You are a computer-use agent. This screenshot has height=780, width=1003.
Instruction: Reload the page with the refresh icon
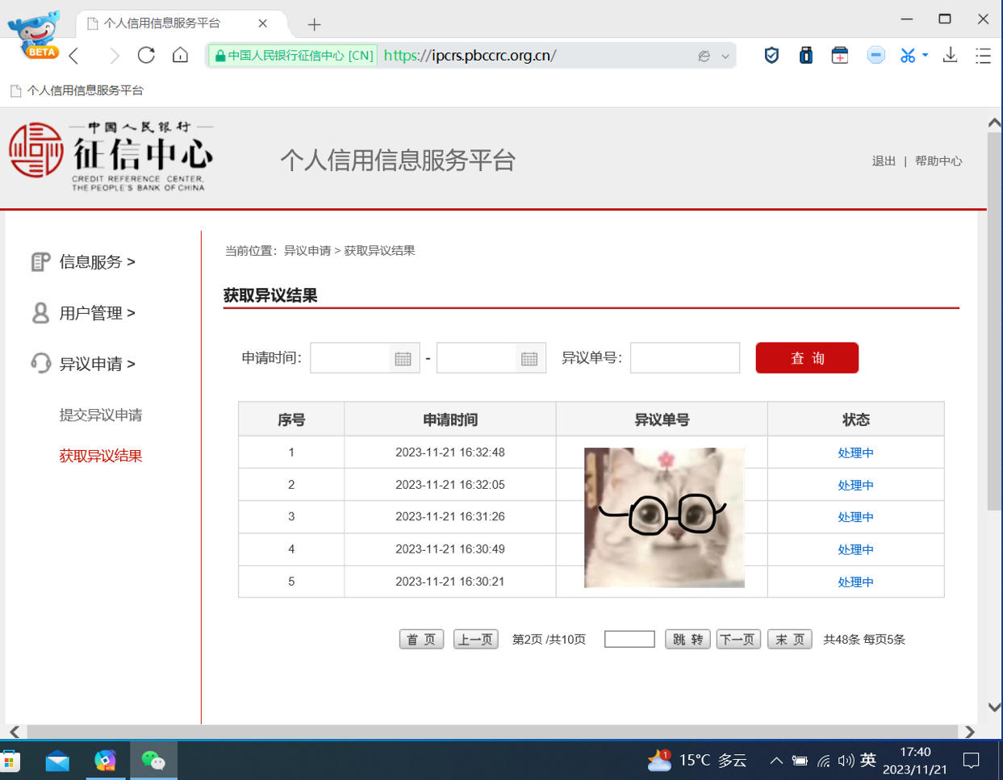[x=146, y=55]
